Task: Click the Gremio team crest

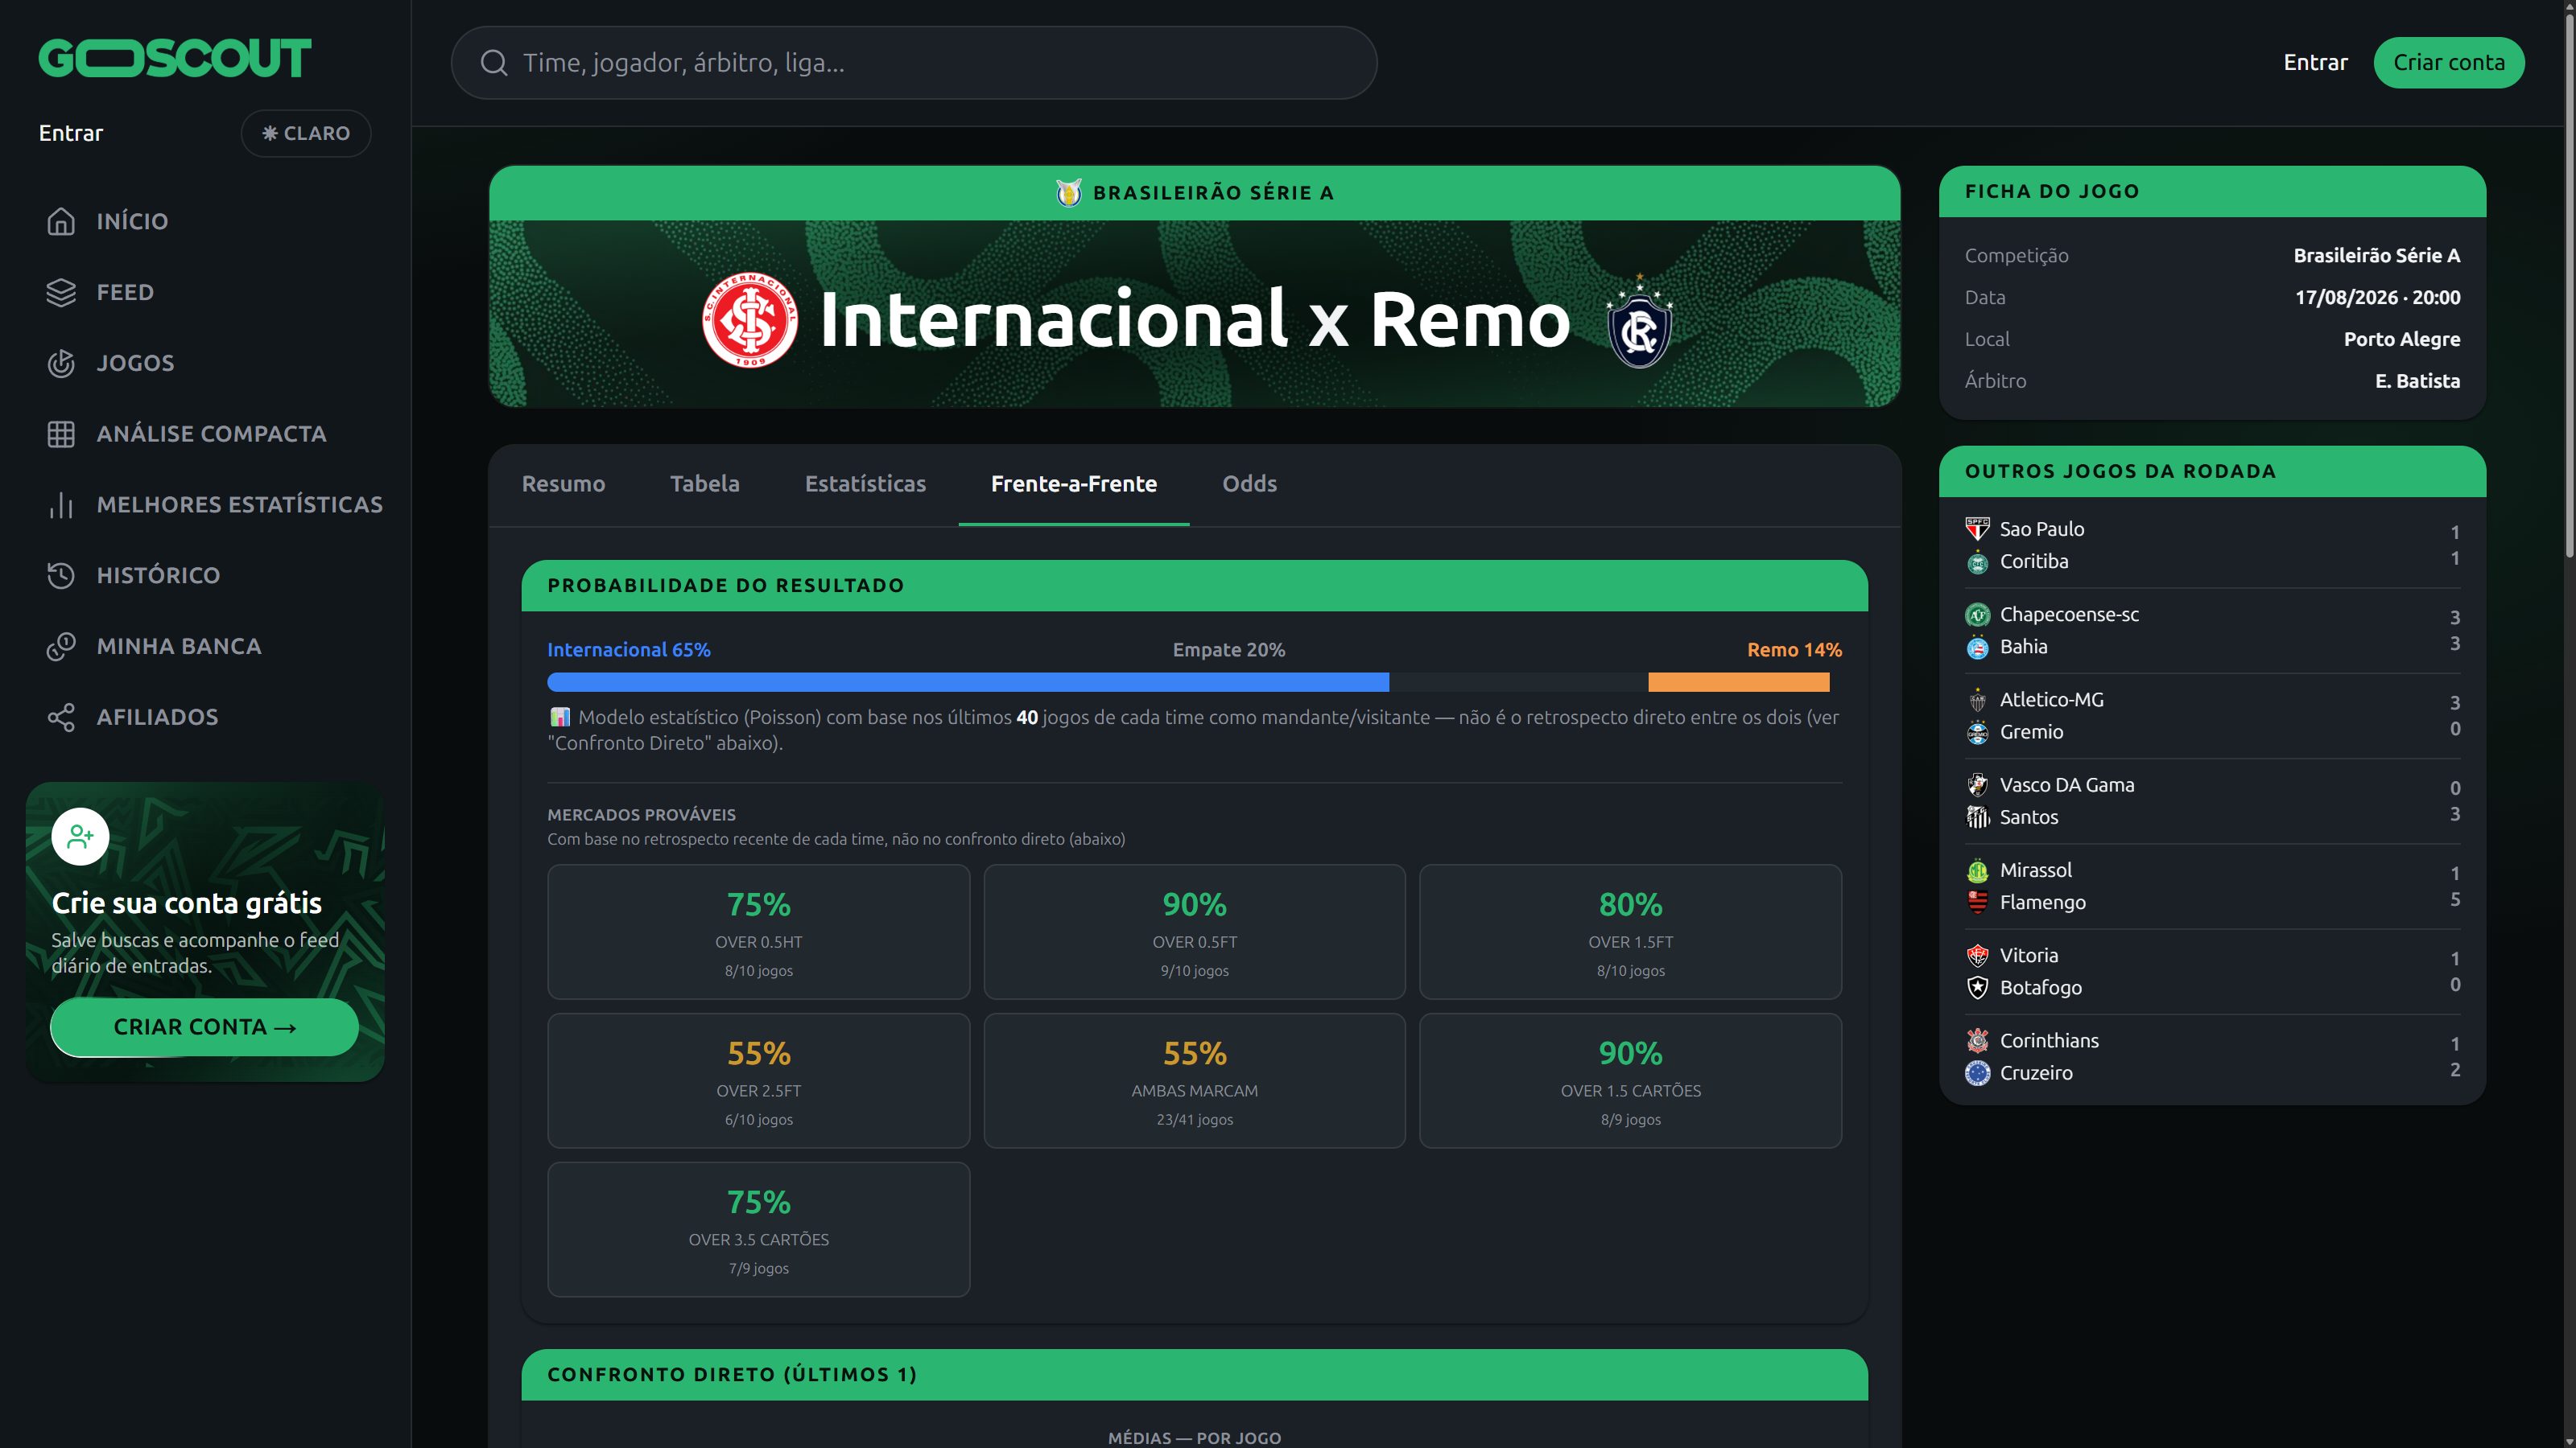Action: [x=1977, y=733]
